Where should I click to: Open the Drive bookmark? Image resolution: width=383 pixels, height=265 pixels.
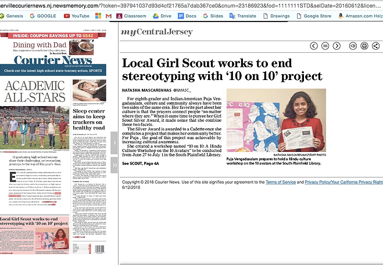[162, 16]
